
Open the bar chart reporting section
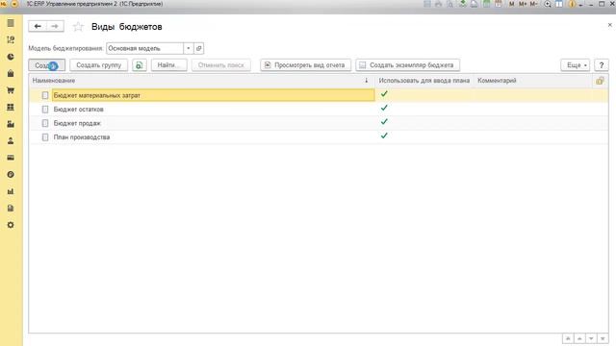tap(11, 191)
